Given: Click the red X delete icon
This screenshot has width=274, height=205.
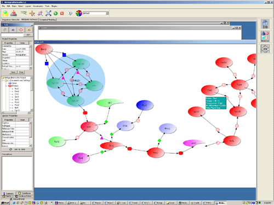Looking at the screenshot, I should click(x=62, y=13).
